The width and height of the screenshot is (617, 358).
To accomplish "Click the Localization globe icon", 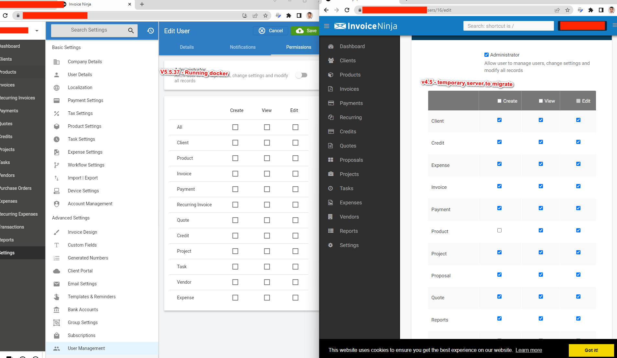I will click(x=57, y=87).
